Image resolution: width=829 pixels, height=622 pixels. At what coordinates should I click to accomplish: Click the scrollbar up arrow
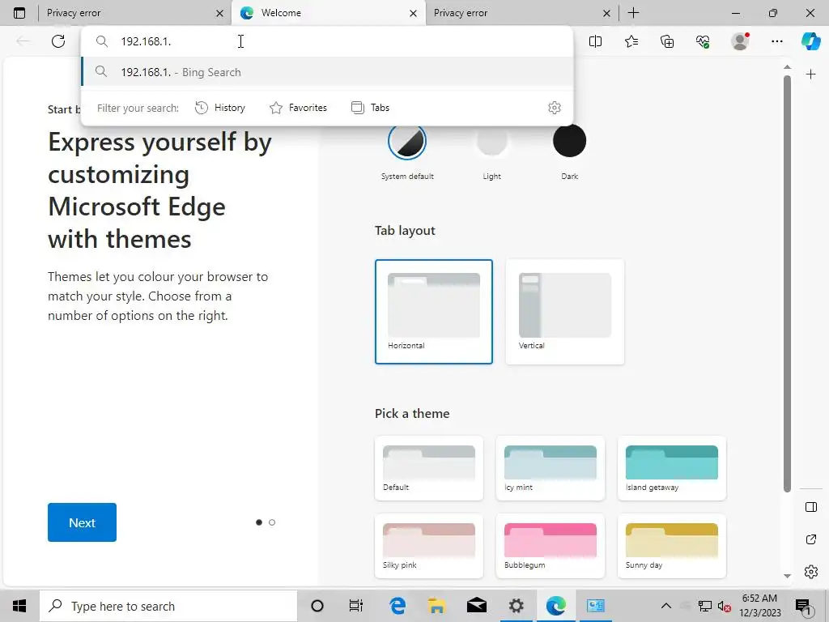(x=787, y=67)
